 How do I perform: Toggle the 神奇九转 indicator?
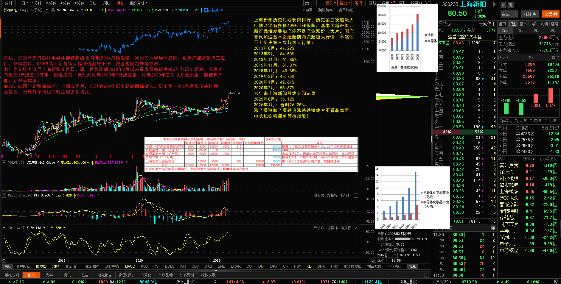pyautogui.click(x=374, y=266)
